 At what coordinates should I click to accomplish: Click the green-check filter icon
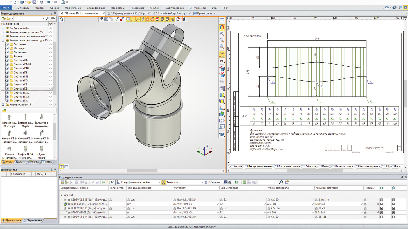point(117,19)
